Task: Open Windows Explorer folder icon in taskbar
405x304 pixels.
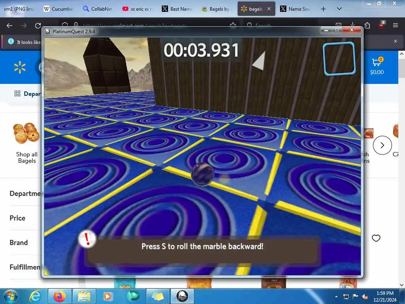Action: pos(84,296)
